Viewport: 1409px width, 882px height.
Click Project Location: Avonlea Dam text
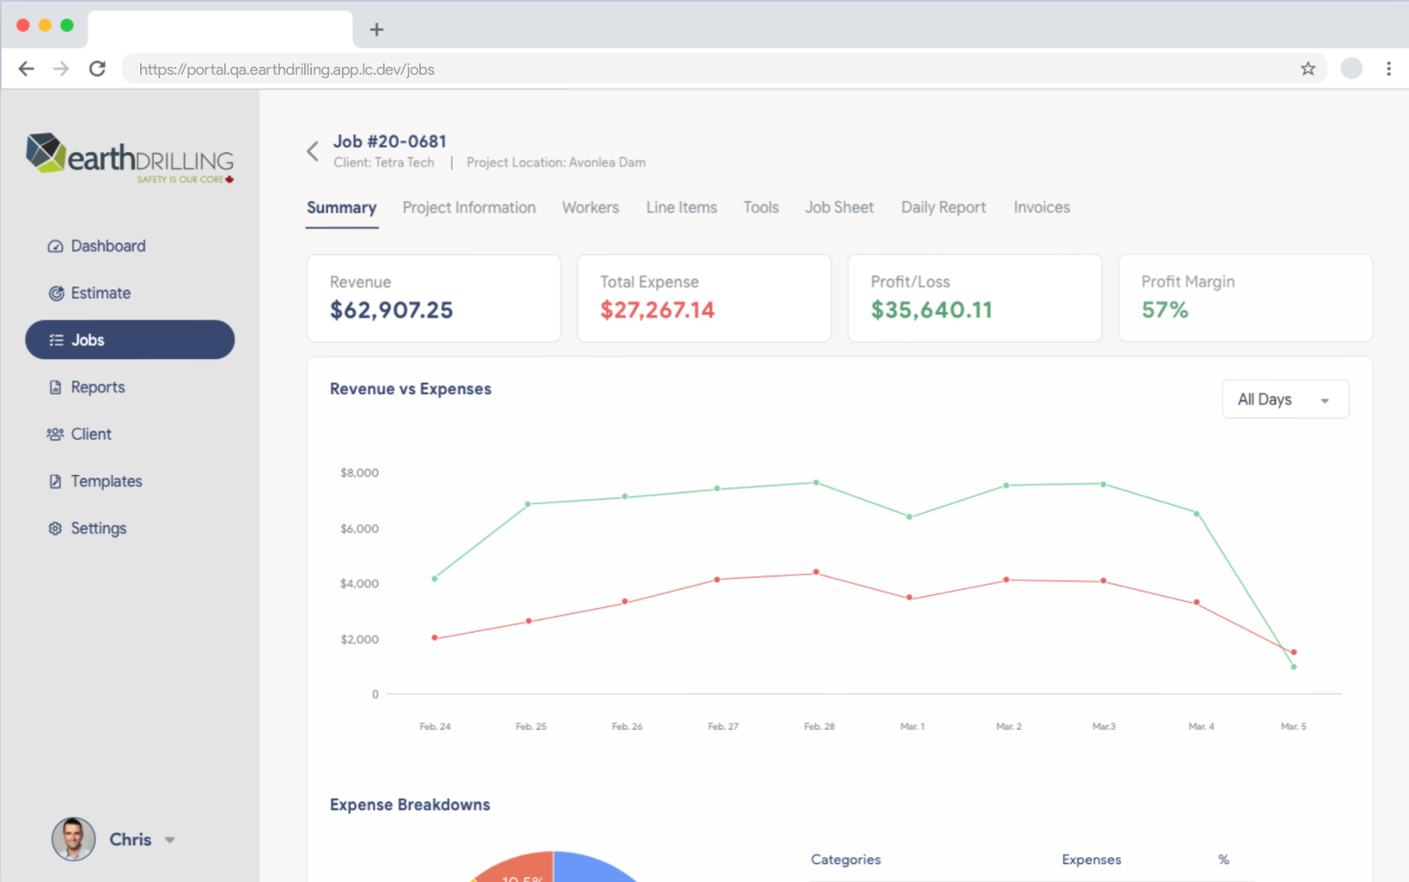click(556, 162)
